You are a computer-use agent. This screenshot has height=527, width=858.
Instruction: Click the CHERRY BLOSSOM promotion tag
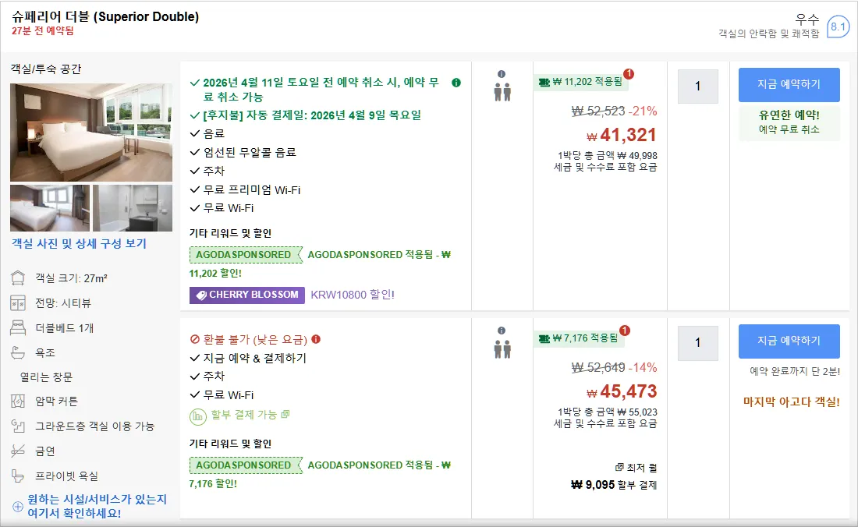click(247, 295)
